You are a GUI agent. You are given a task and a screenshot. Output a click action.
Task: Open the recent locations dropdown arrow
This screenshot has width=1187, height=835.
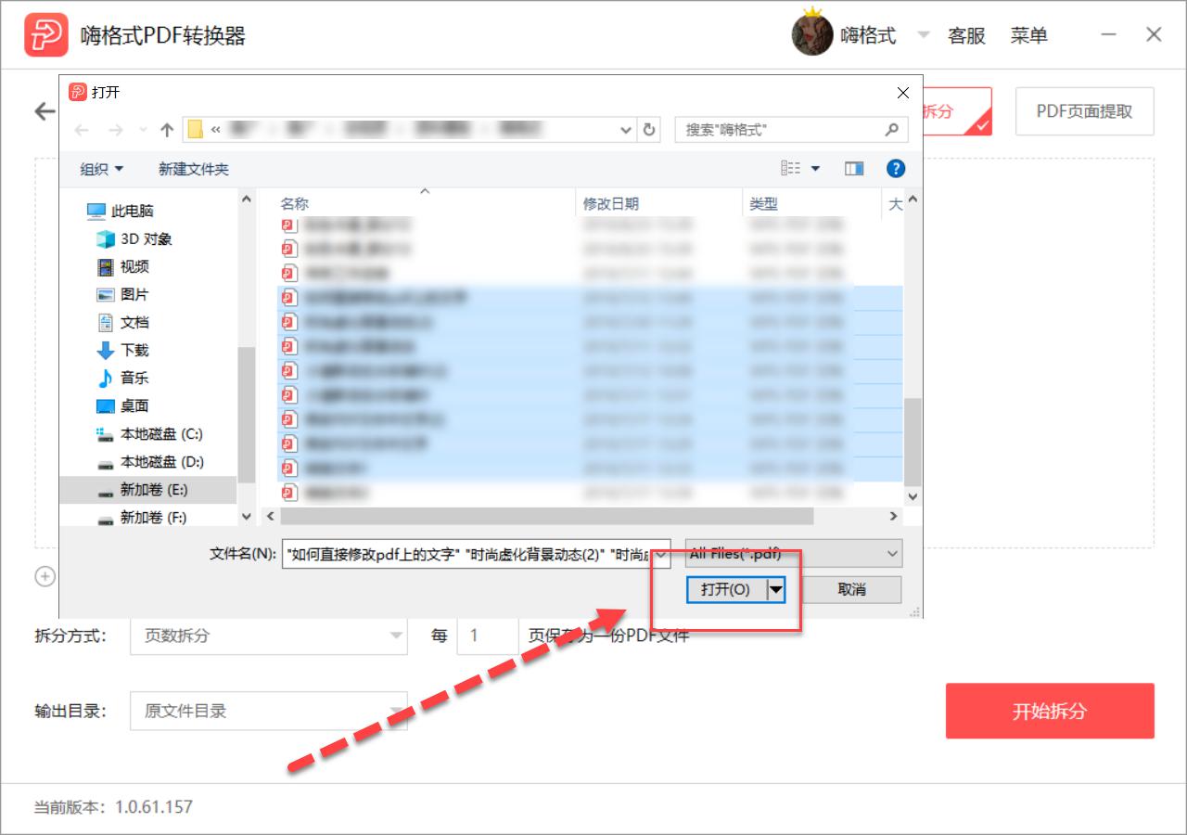click(143, 130)
